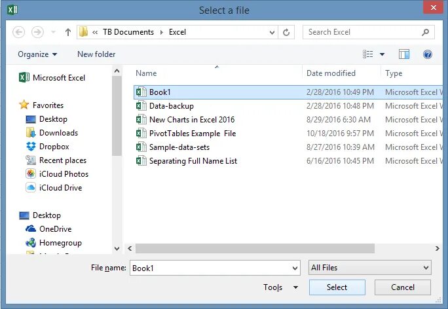The height and width of the screenshot is (309, 448).
Task: Close the Select a file dialog
Action: tap(433, 7)
